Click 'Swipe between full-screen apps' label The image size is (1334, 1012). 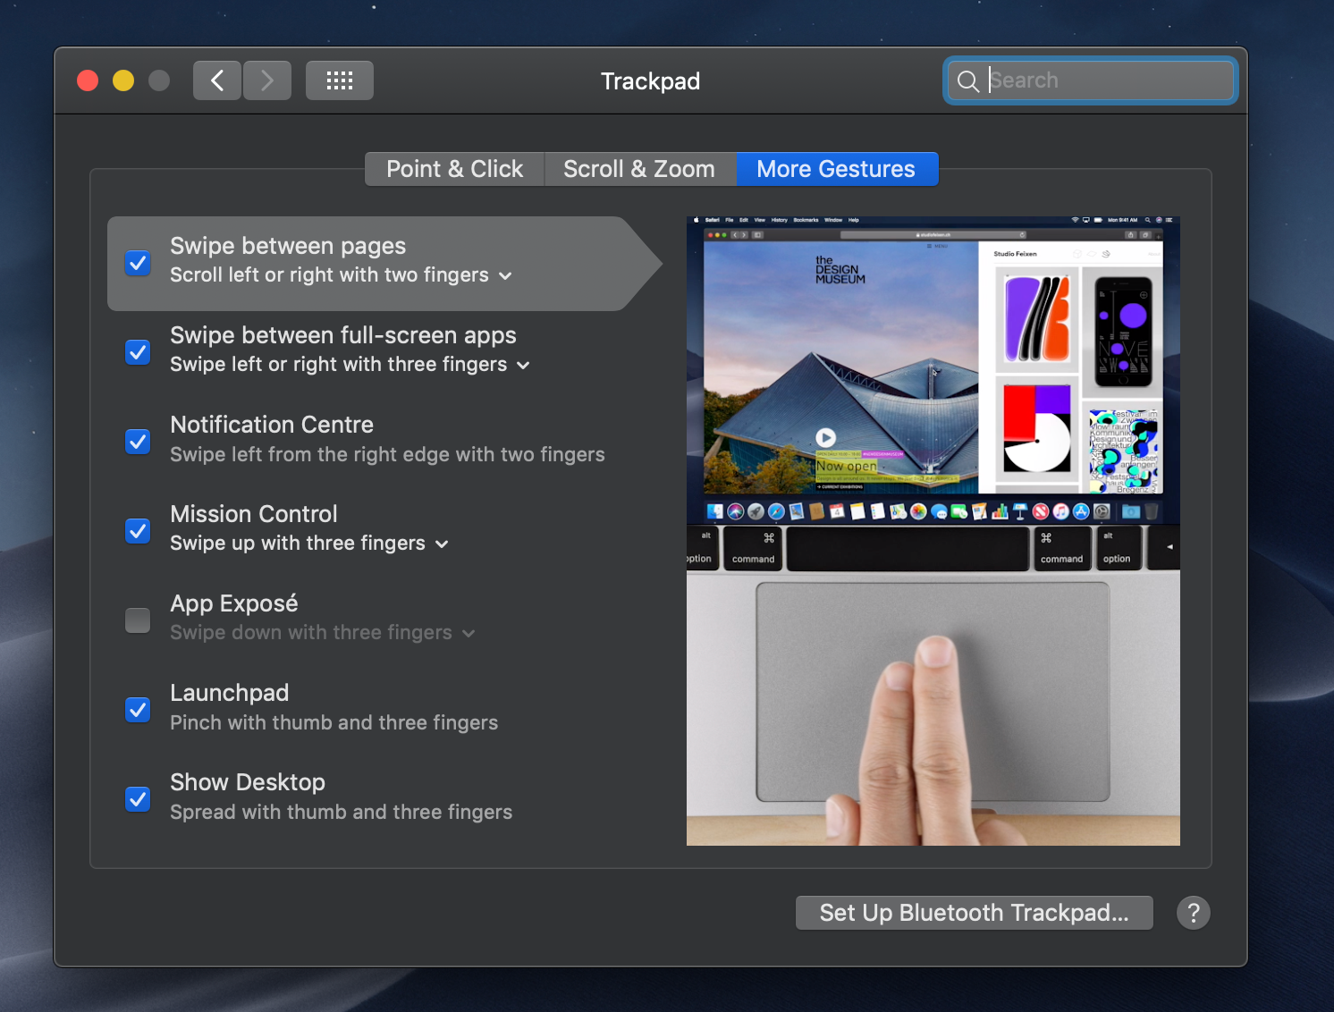pyautogui.click(x=343, y=335)
